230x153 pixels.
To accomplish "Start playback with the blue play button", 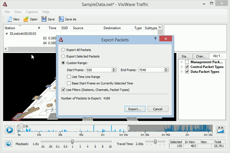I will [10, 130].
